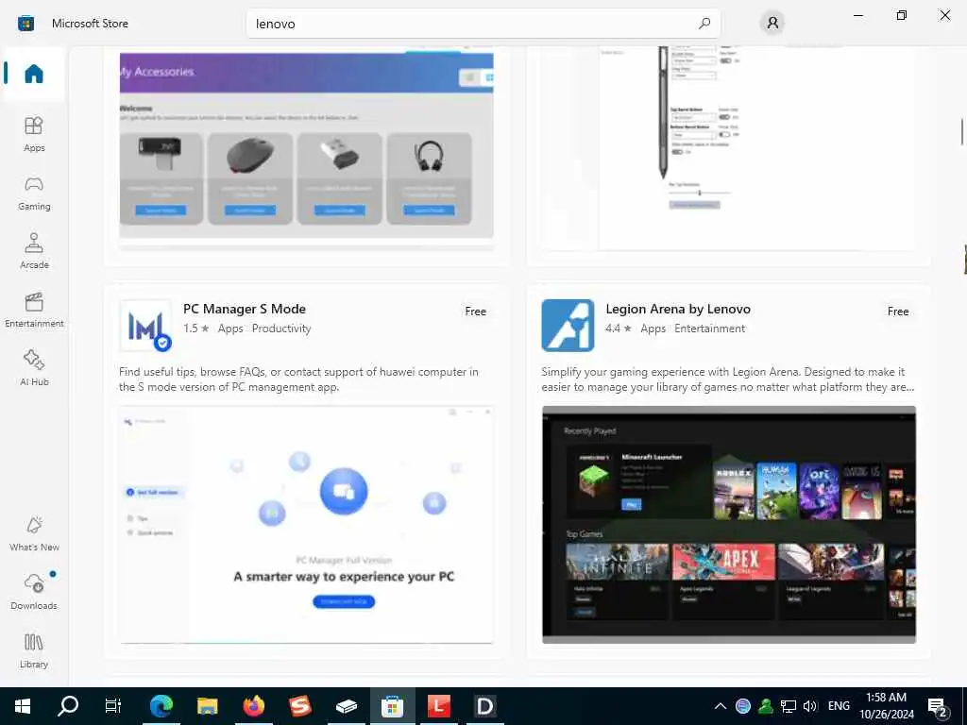
Task: Open the pen settings screenshot preview
Action: coord(729,148)
